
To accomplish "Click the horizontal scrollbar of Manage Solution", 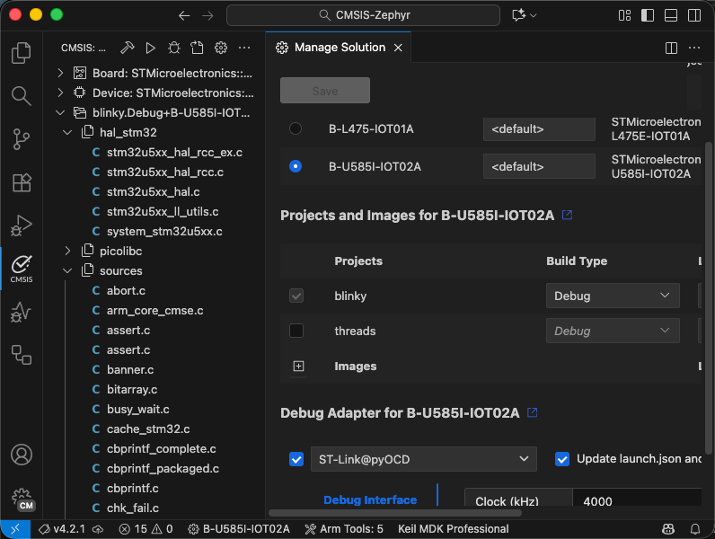I will pos(395,513).
